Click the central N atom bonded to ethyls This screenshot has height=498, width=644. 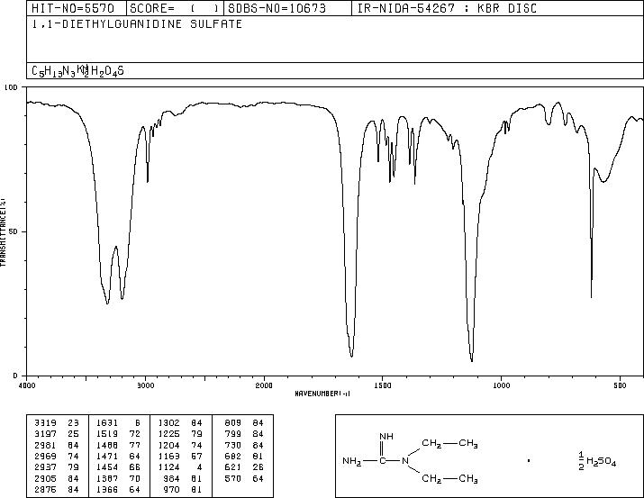coord(405,461)
